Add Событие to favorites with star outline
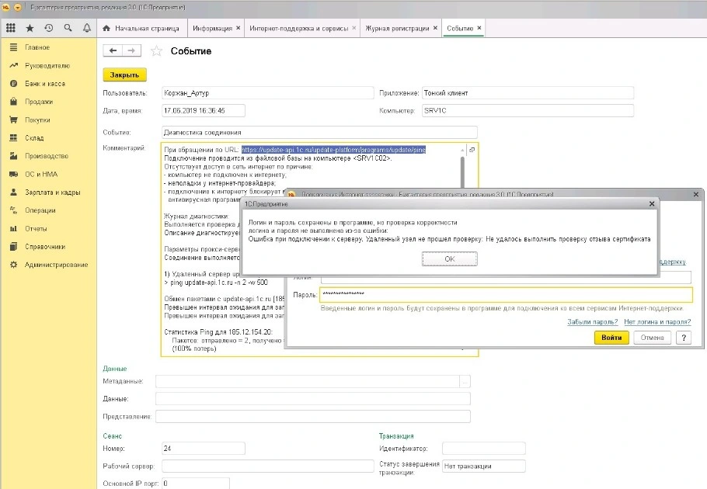Image resolution: width=707 pixels, height=489 pixels. point(156,51)
